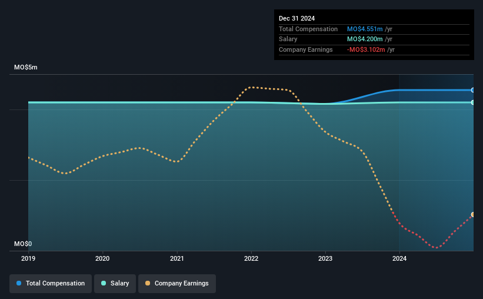This screenshot has width=483, height=299.
Task: Select the 2020 x-axis label
Action: coord(102,258)
